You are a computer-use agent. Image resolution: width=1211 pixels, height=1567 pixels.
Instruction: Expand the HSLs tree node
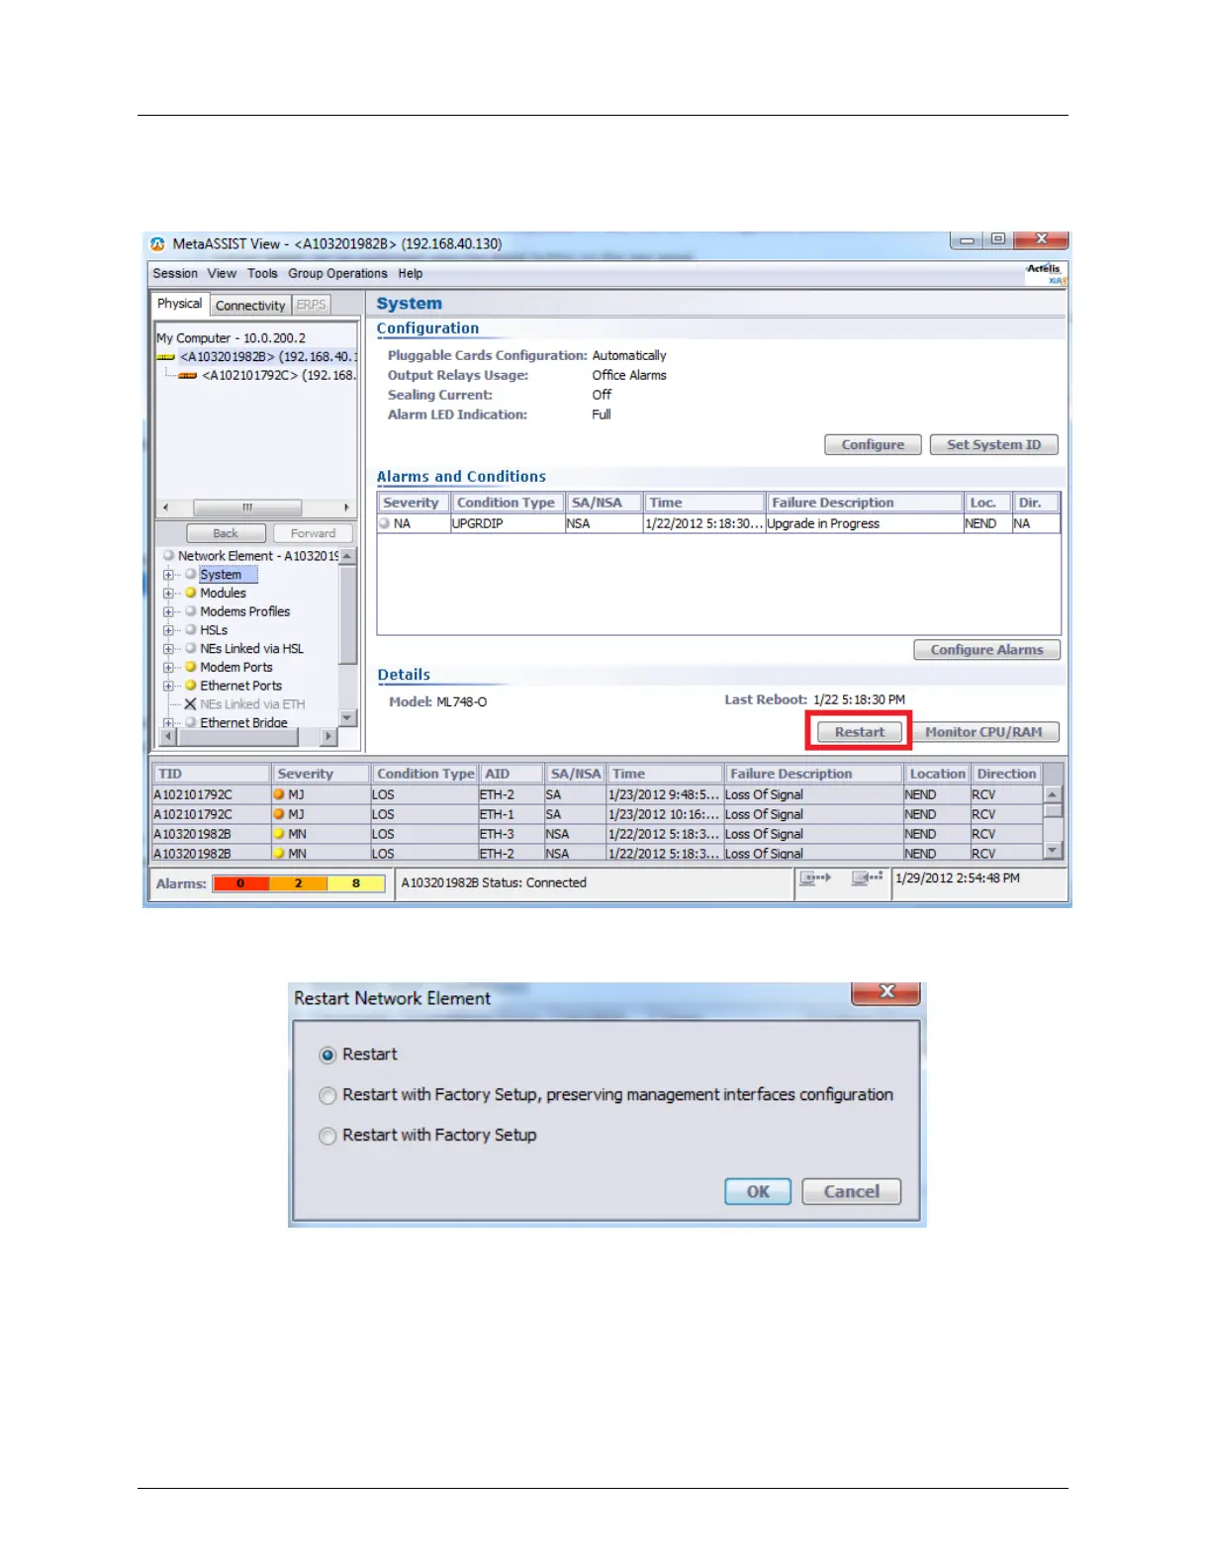[168, 630]
